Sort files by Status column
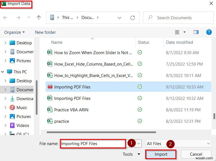Image resolution: width=216 pixels, height=161 pixels. coord(144,42)
